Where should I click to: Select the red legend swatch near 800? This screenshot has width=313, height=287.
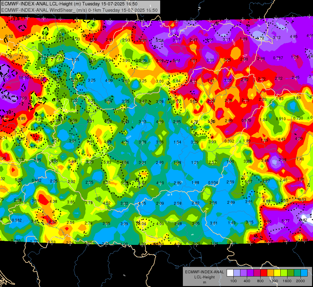264,273
